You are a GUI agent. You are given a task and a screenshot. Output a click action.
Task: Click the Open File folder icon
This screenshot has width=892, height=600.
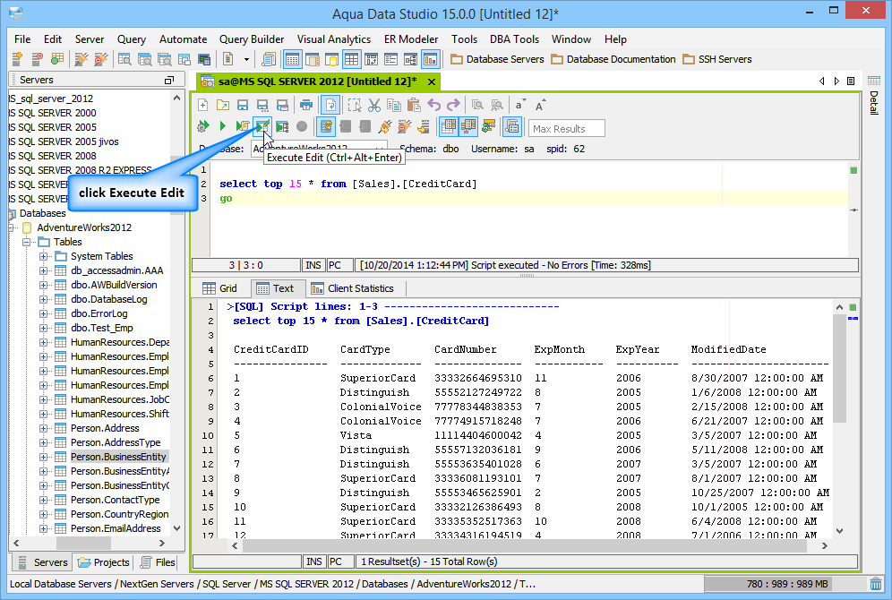coord(222,105)
